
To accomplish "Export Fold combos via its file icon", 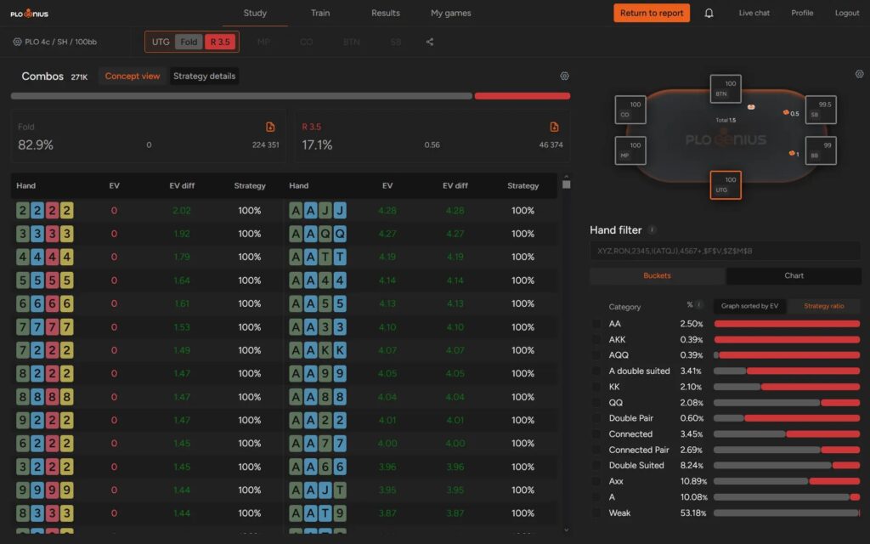I will click(271, 126).
